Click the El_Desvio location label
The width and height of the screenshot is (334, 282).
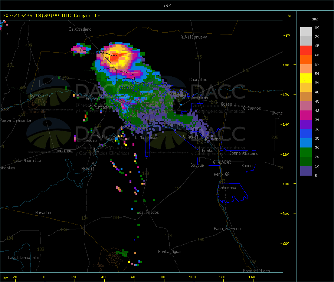(86, 140)
